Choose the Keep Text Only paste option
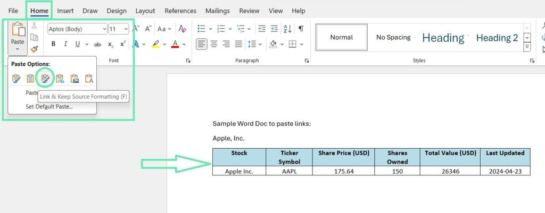The image size is (545, 213). 89,79
